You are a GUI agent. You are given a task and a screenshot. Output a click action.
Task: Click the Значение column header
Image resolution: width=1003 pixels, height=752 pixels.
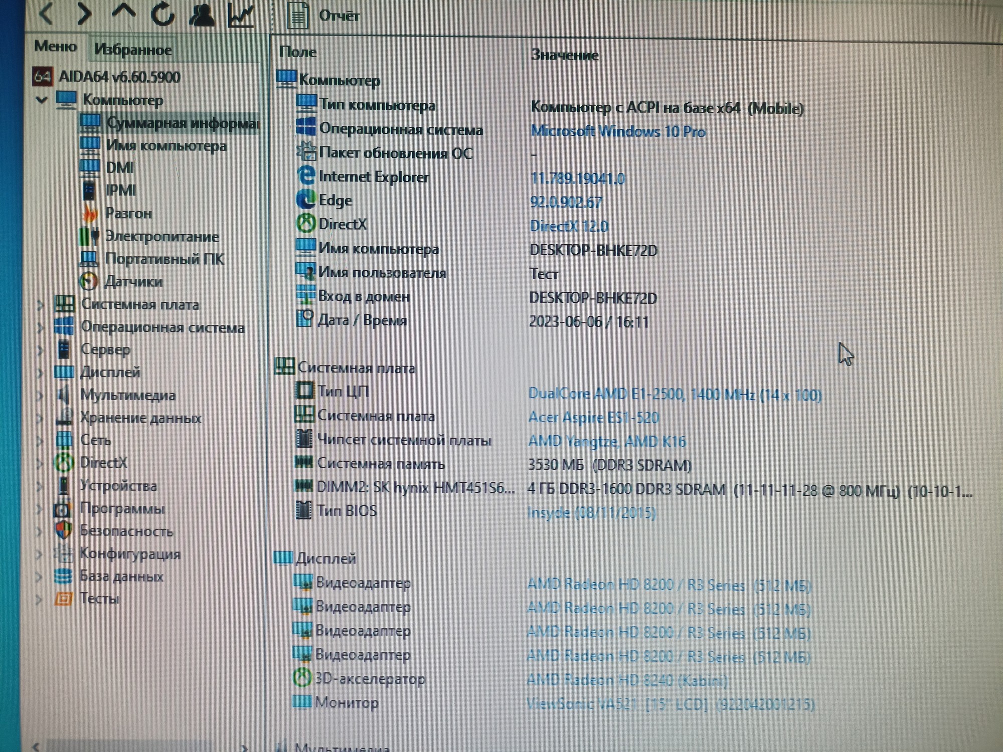(x=565, y=54)
